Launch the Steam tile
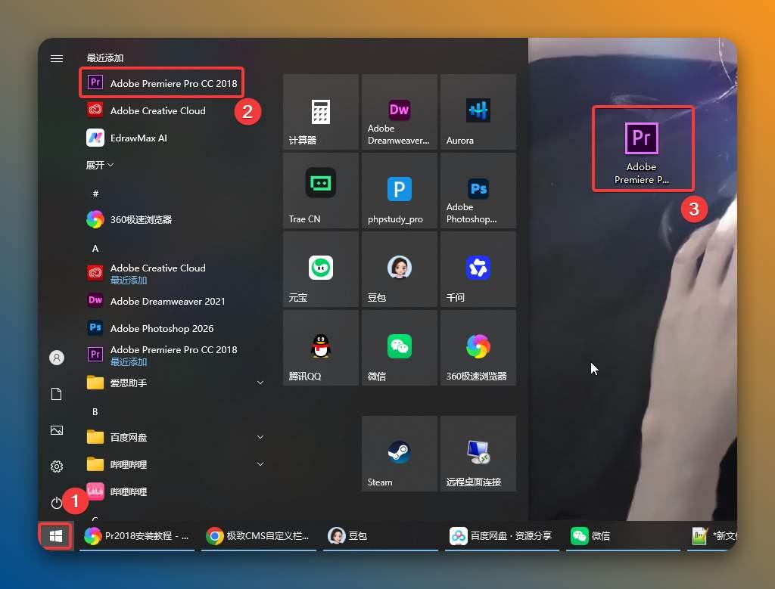Screen dimensions: 775x589 tap(400, 454)
